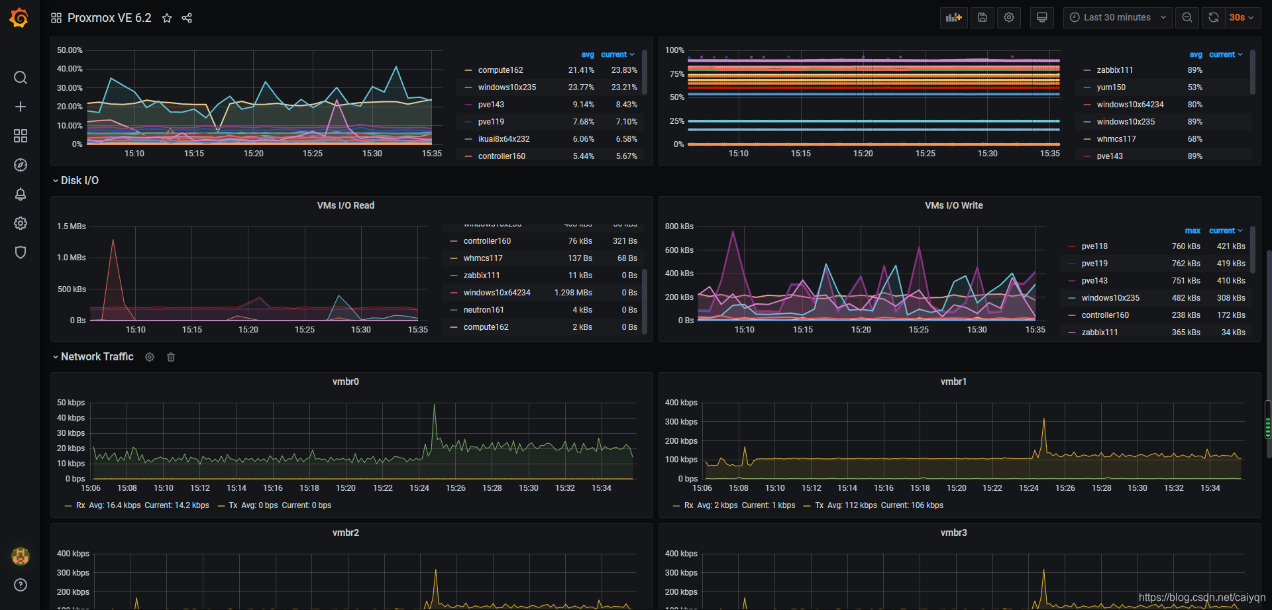Click the Add panel icon in toolbar

[953, 17]
